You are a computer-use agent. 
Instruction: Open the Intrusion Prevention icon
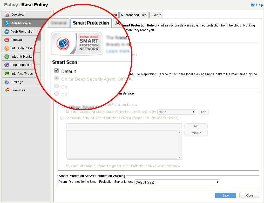(7, 48)
